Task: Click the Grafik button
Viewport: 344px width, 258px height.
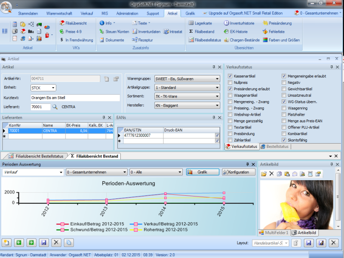Action: pos(203,172)
